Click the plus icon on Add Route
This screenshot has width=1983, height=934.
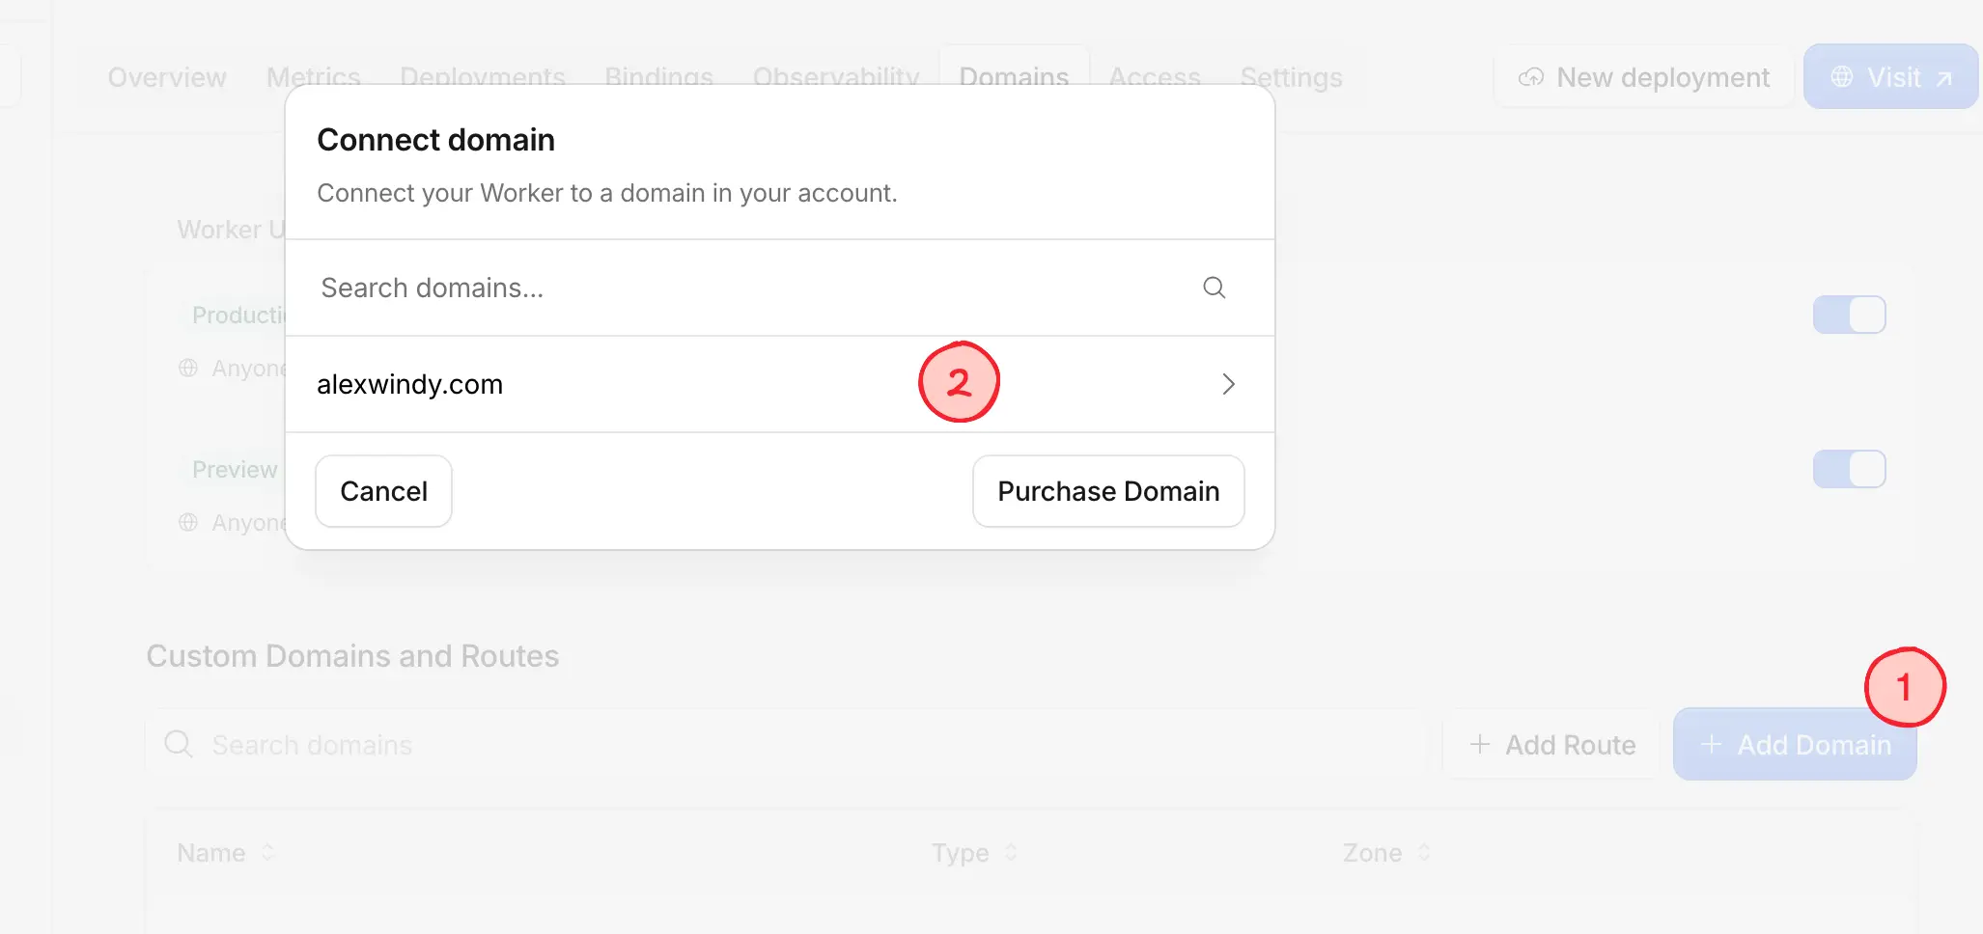pos(1480,744)
